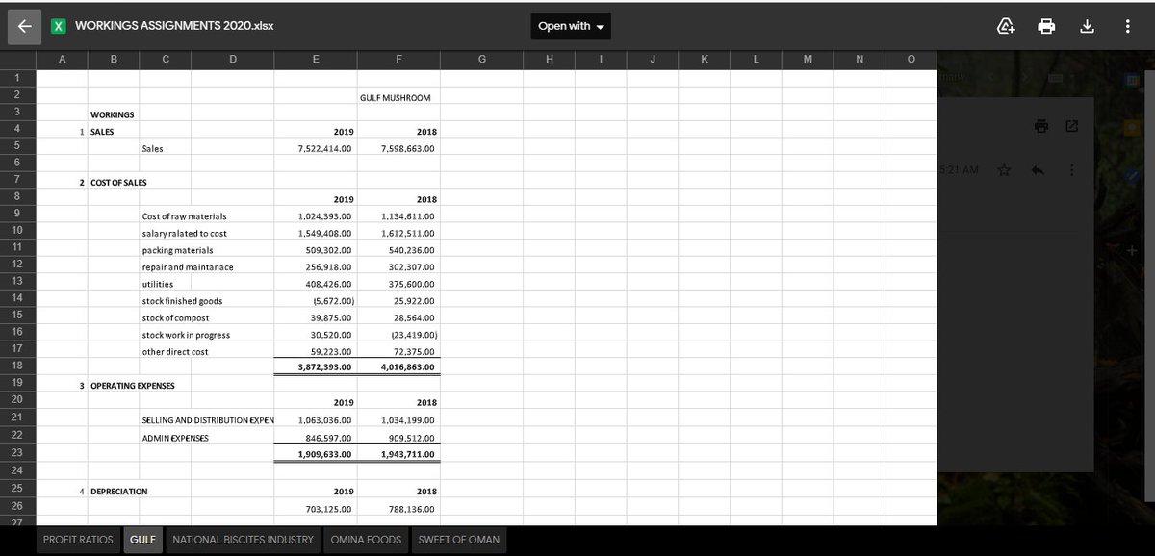Expand the Open with dropdown

point(570,26)
